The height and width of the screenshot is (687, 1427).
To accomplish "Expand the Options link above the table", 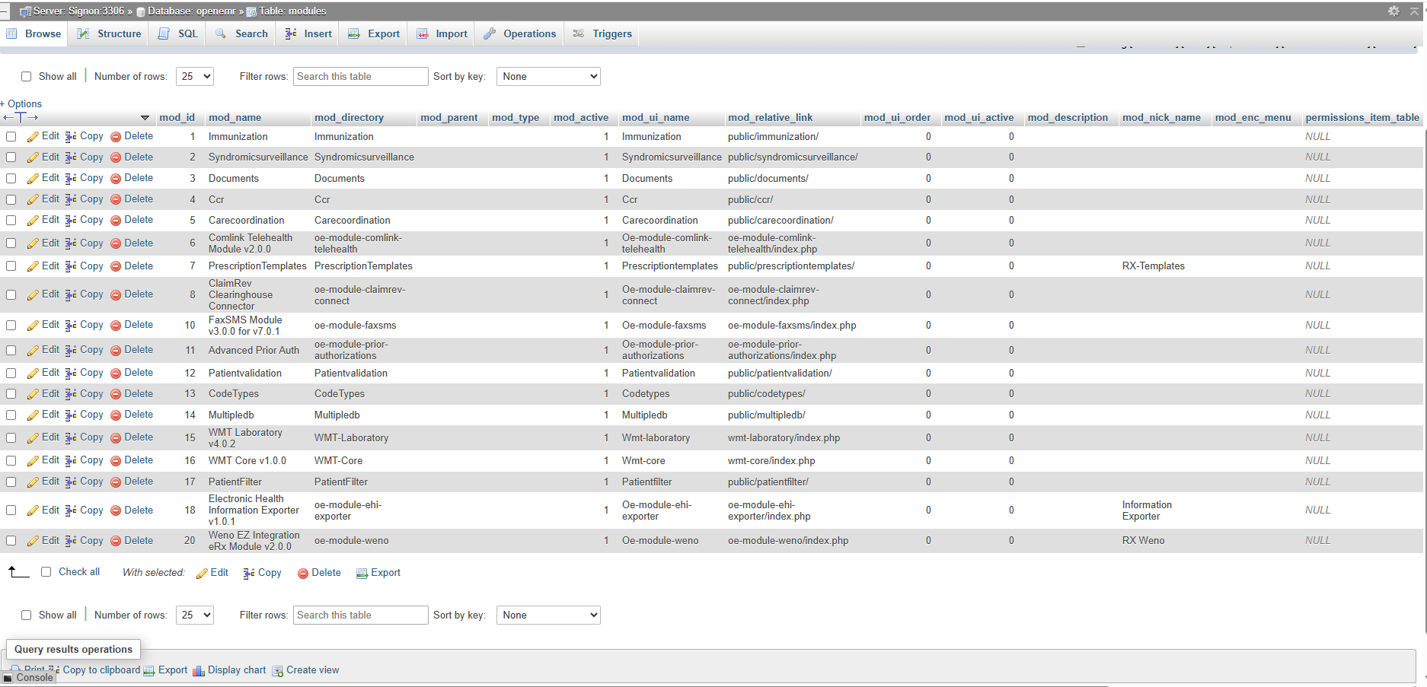I will click(x=24, y=104).
